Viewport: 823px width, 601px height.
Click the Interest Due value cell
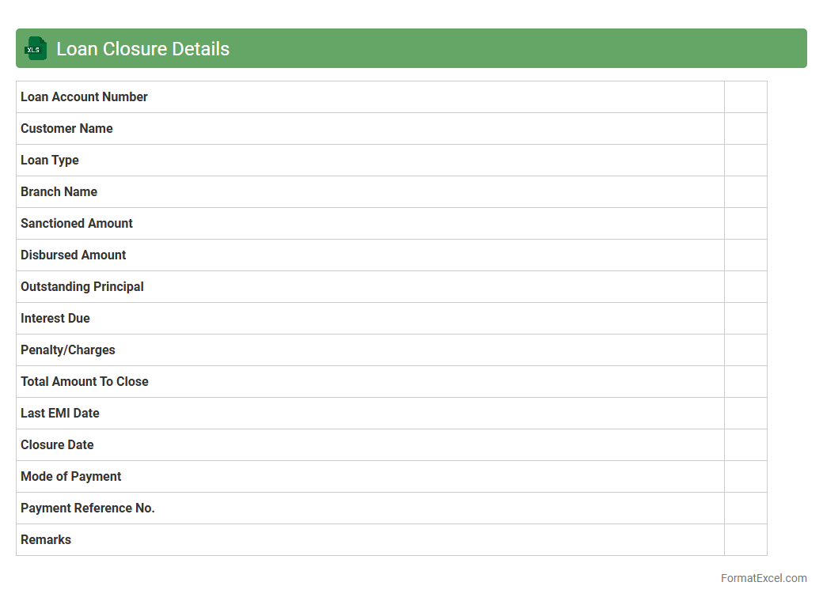coord(745,318)
